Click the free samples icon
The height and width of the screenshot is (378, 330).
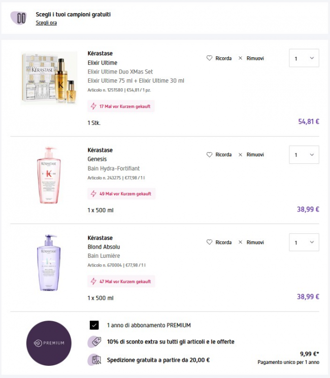tap(21, 18)
